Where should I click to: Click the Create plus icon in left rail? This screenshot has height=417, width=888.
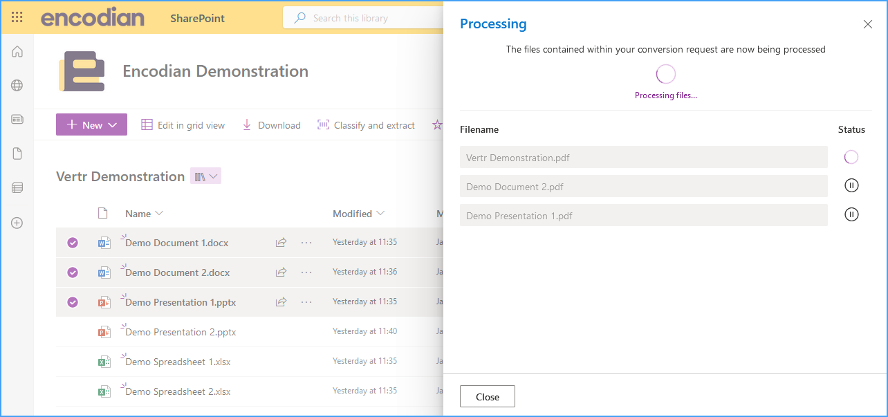tap(17, 223)
